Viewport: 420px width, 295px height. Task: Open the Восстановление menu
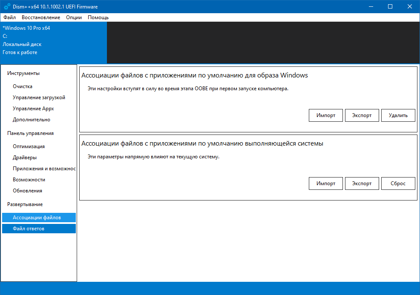pos(41,17)
